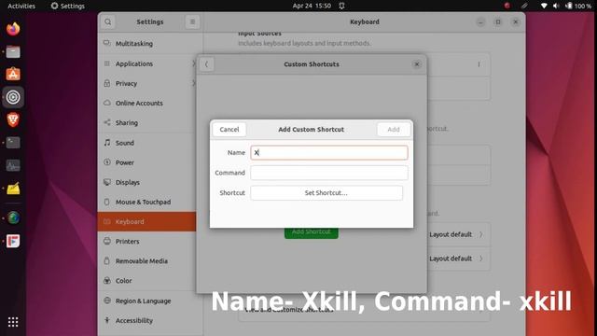Viewport: 597px width, 336px height.
Task: Select Sharing in the sidebar
Action: click(147, 122)
